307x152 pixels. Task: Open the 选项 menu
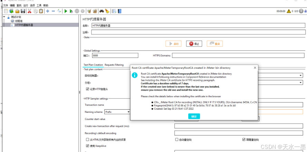click(32, 6)
